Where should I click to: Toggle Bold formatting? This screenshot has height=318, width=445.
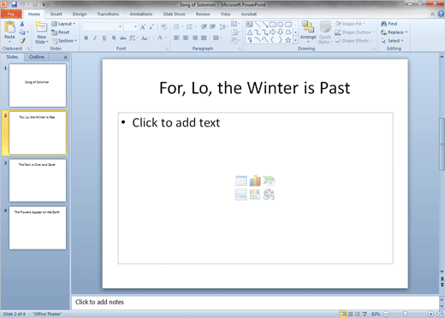click(x=86, y=38)
